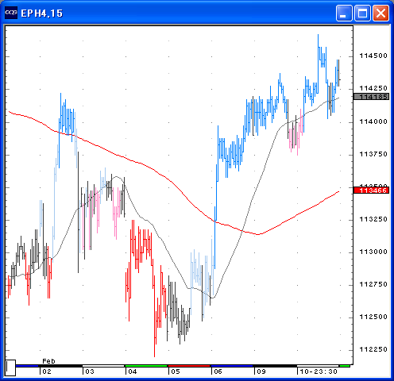Select the 09 date marker on time axis
Viewport: 394px width, 381px height.
[261, 371]
